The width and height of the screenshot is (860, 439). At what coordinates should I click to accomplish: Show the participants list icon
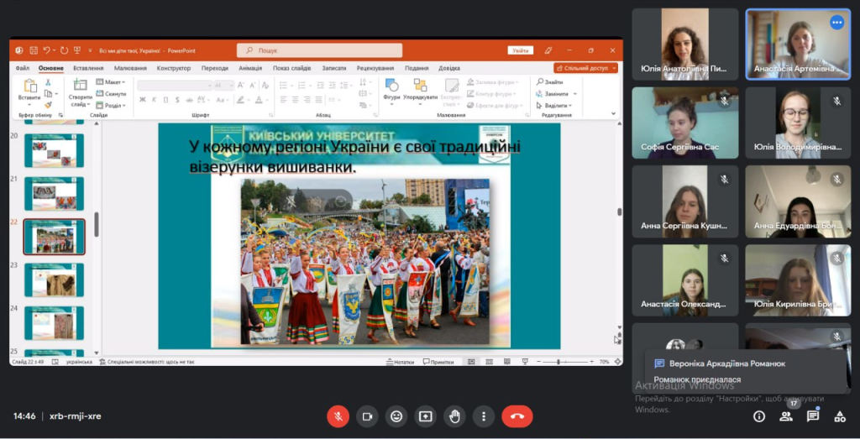[786, 416]
